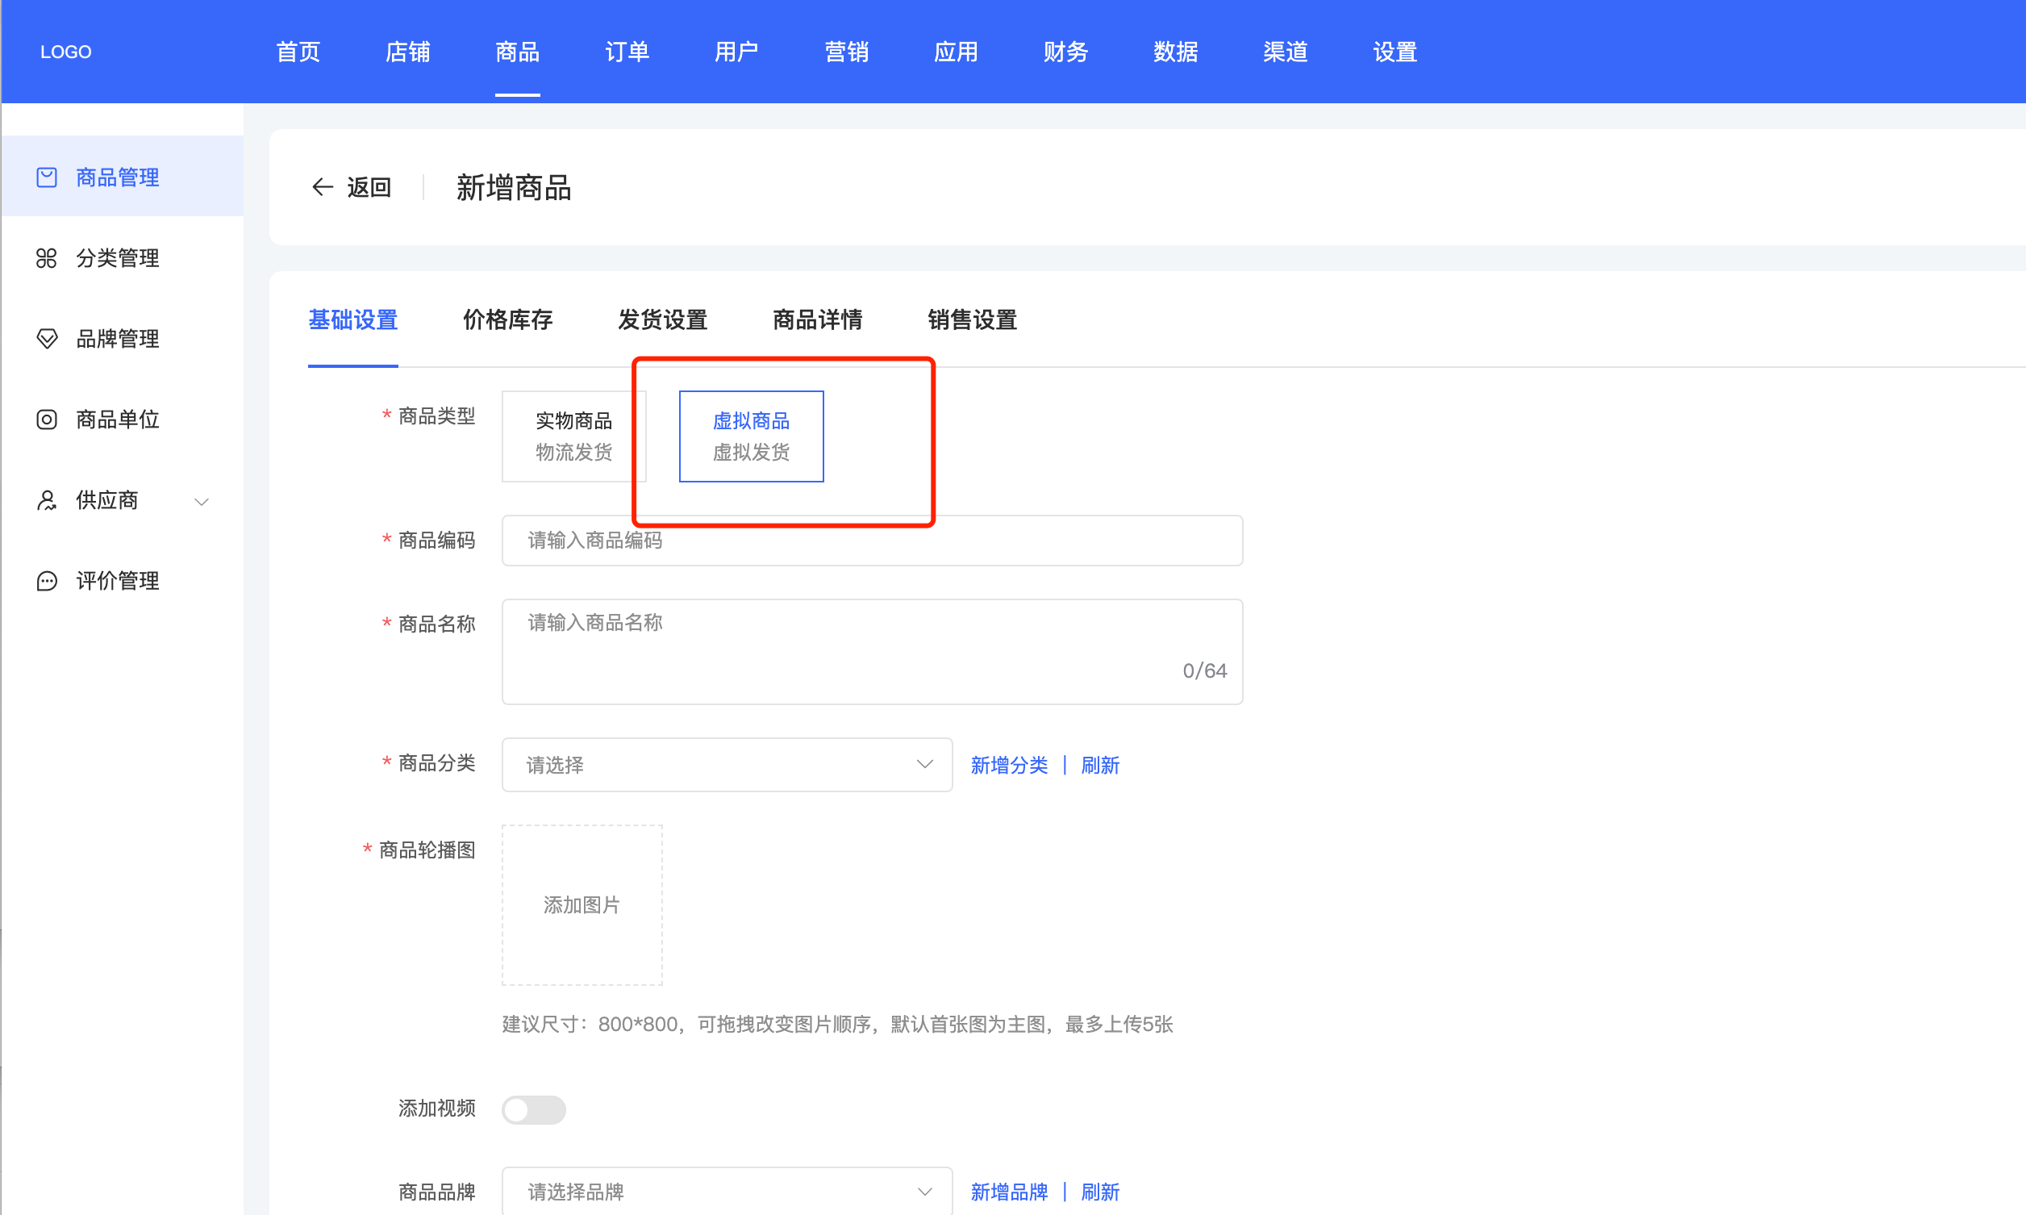Click the 供应商 person icon

47,499
